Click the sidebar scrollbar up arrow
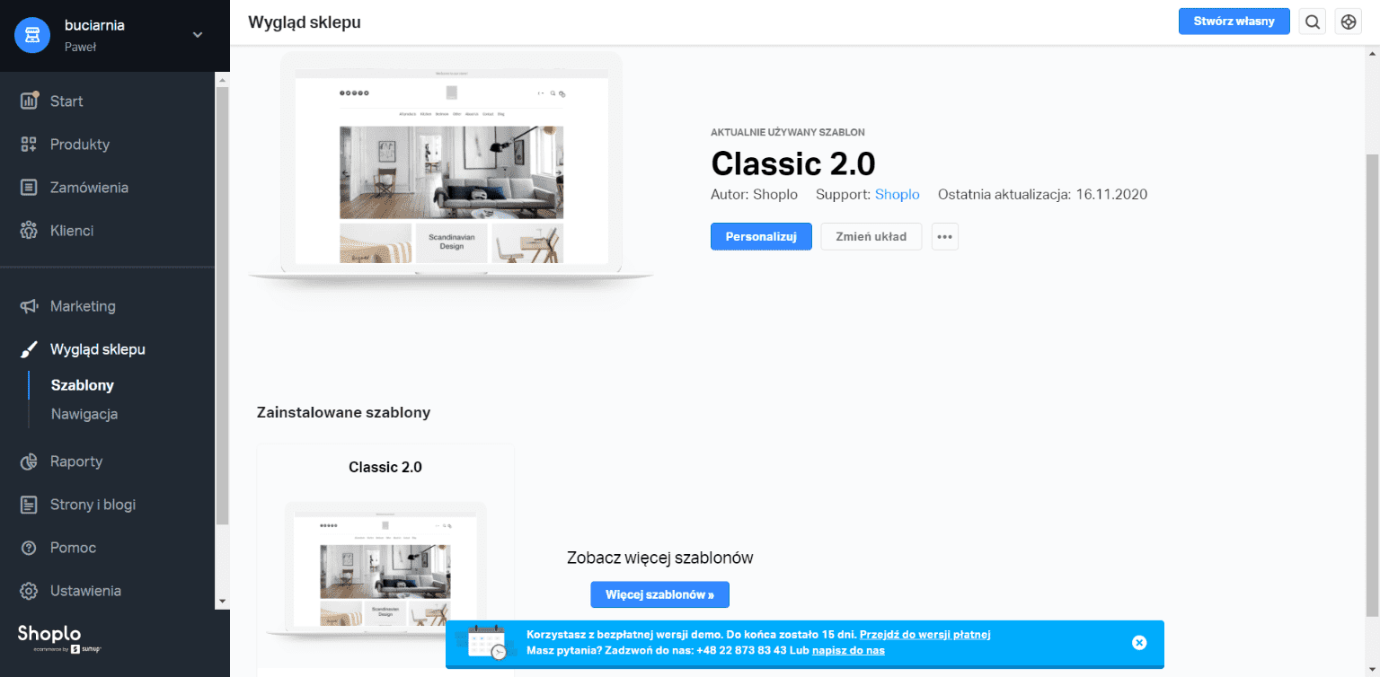The width and height of the screenshot is (1380, 677). (223, 80)
